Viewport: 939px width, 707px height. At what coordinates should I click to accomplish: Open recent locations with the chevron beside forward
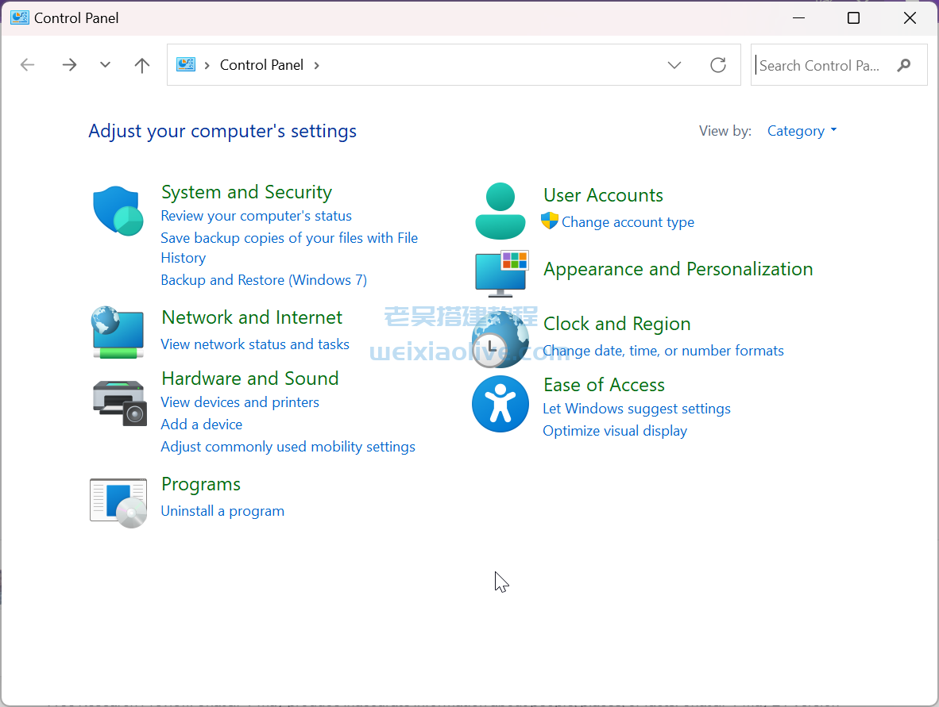click(x=105, y=65)
